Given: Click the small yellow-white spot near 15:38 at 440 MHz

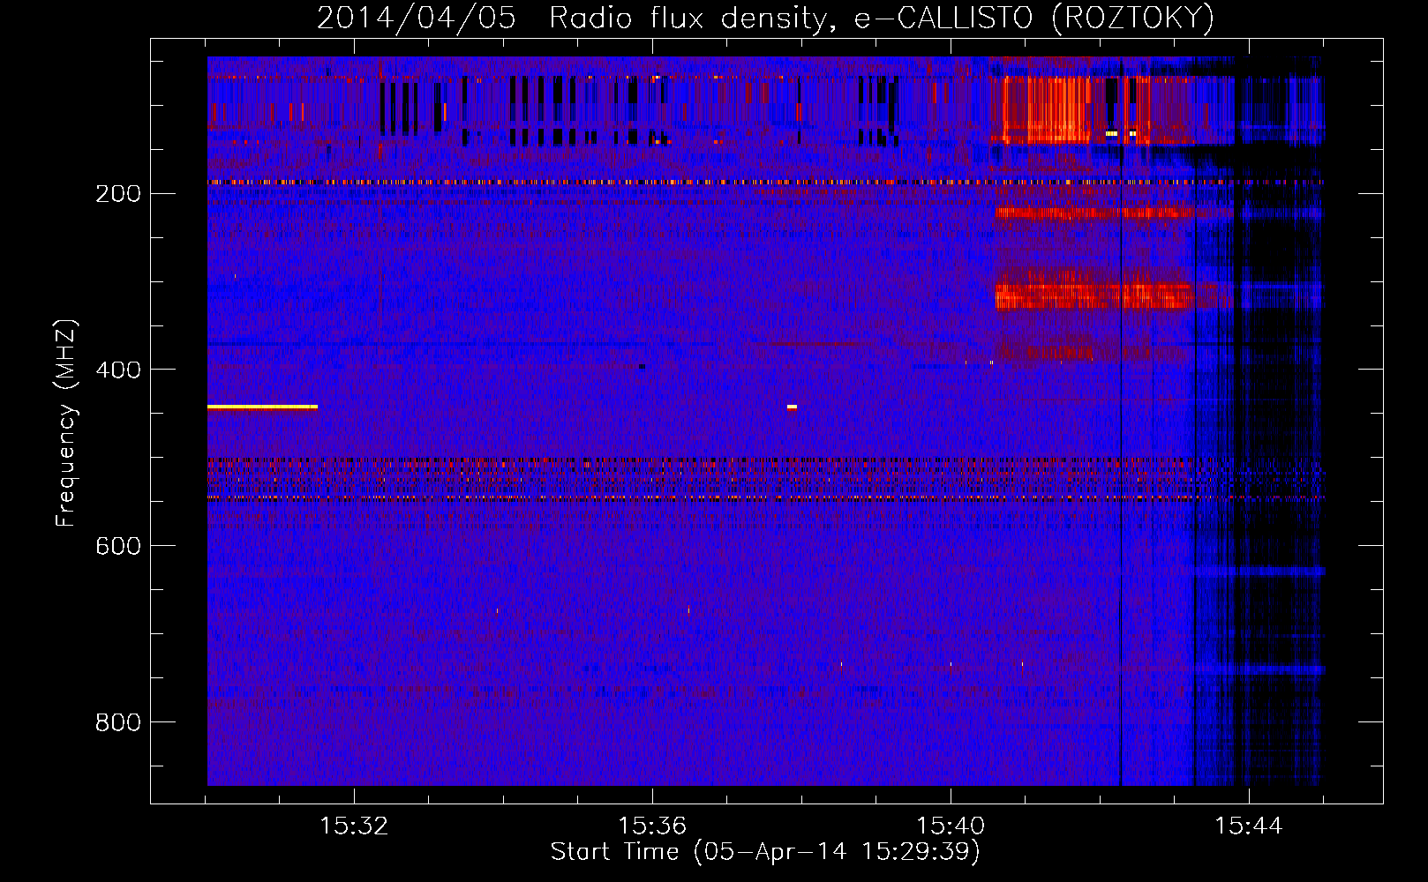Looking at the screenshot, I should pyautogui.click(x=792, y=407).
